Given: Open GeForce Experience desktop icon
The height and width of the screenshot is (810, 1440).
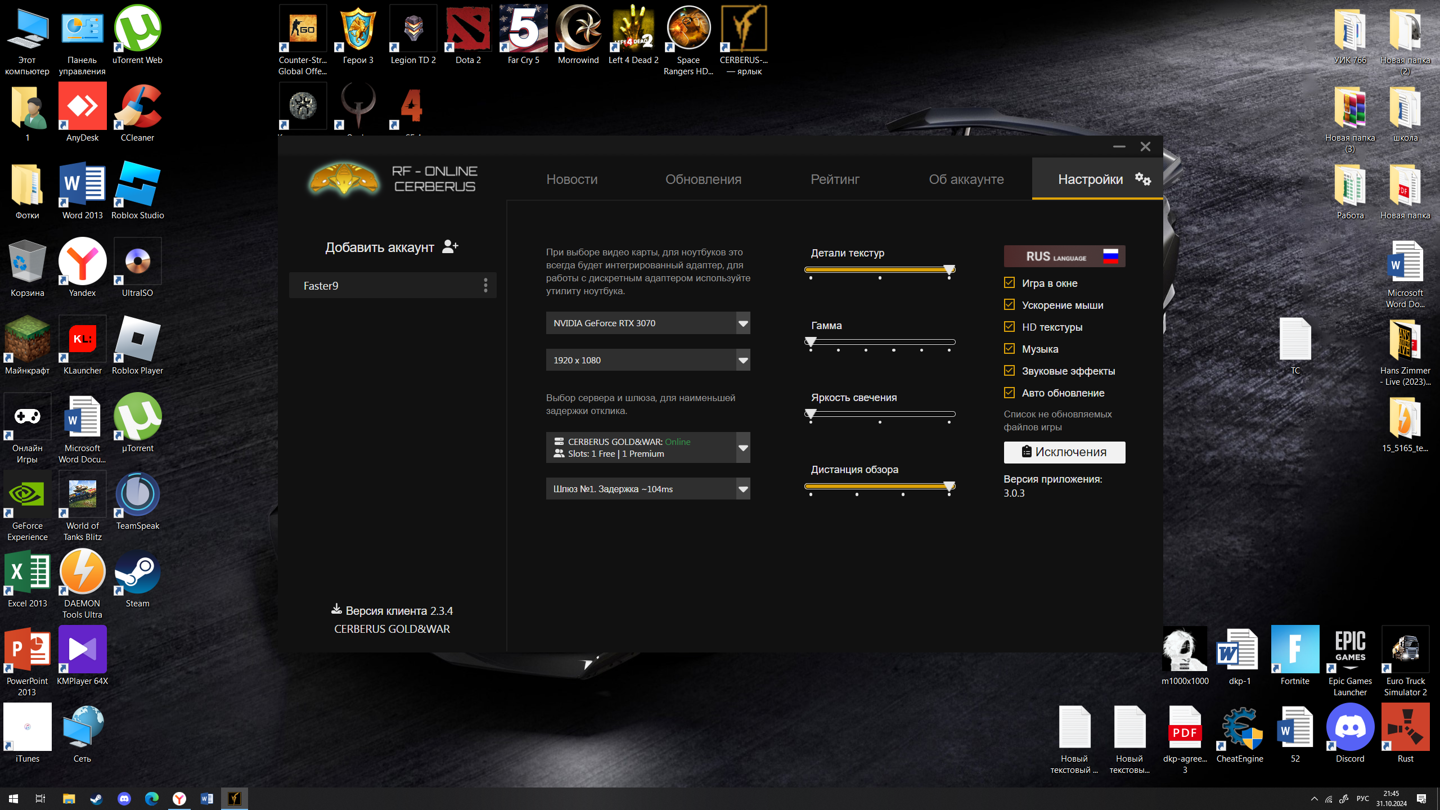Looking at the screenshot, I should tap(27, 506).
